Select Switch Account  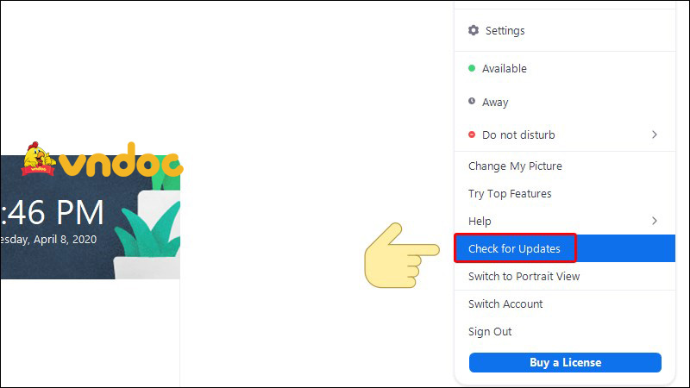tap(505, 304)
